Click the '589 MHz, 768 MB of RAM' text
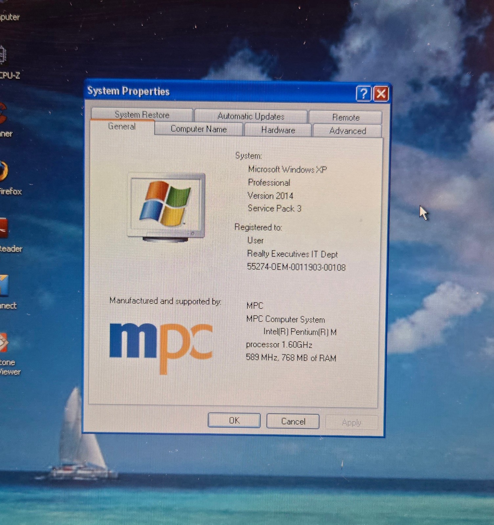Image resolution: width=494 pixels, height=525 pixels. [291, 358]
